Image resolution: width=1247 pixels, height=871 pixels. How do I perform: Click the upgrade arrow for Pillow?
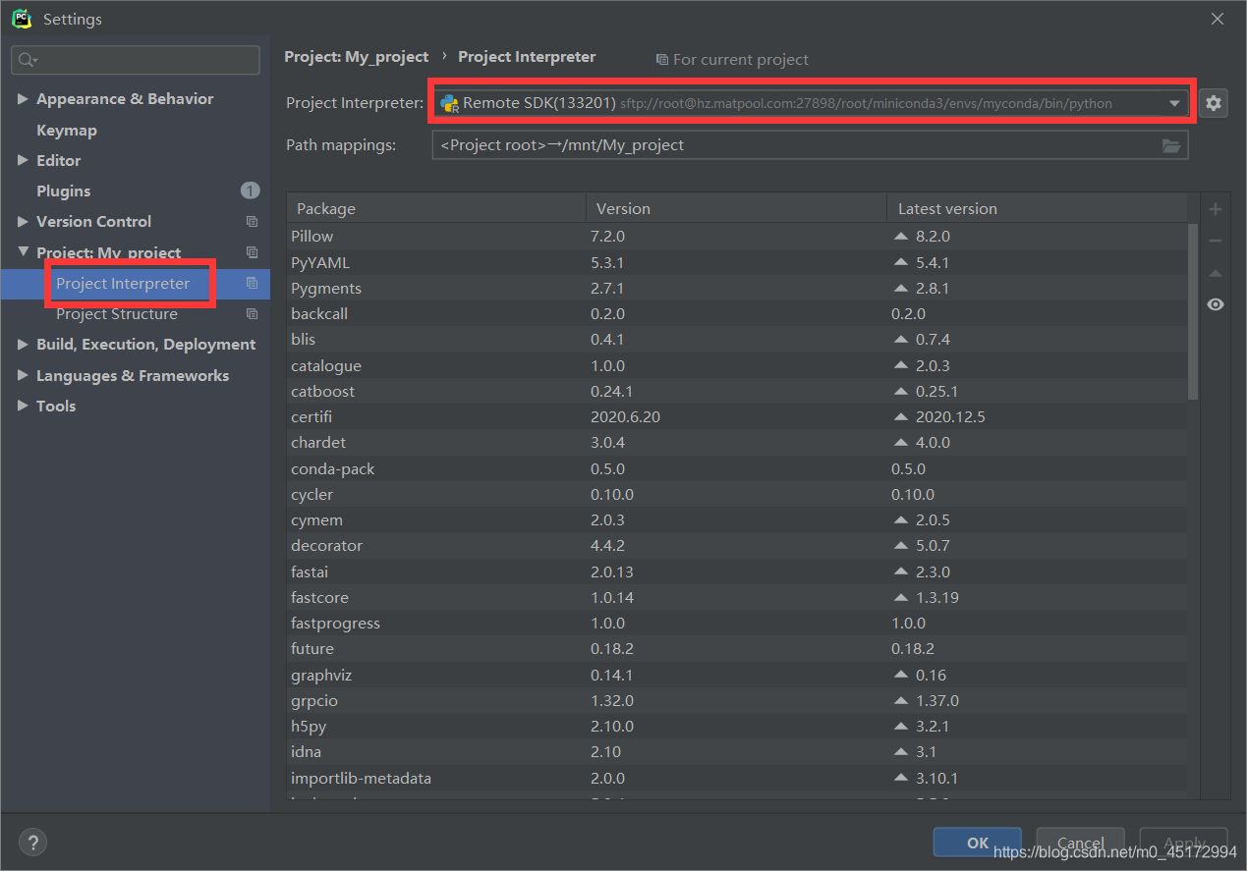coord(900,237)
